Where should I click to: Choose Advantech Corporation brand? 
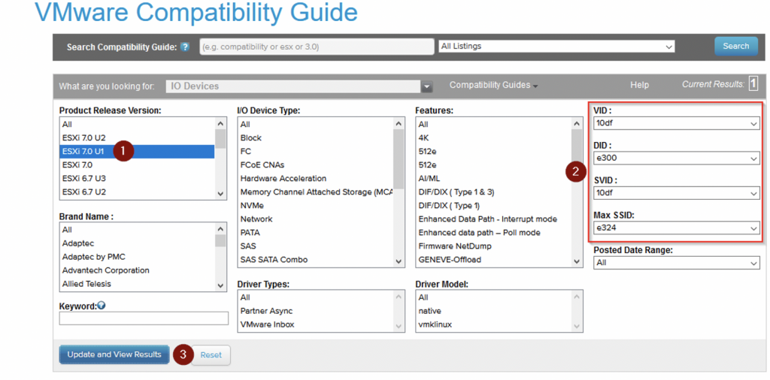pyautogui.click(x=137, y=270)
